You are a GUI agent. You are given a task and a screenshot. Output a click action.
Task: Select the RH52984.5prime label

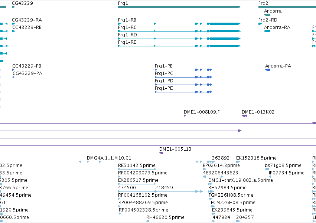tap(227, 188)
